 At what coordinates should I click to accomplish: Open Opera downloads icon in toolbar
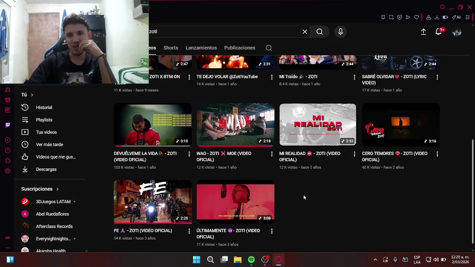click(437, 17)
